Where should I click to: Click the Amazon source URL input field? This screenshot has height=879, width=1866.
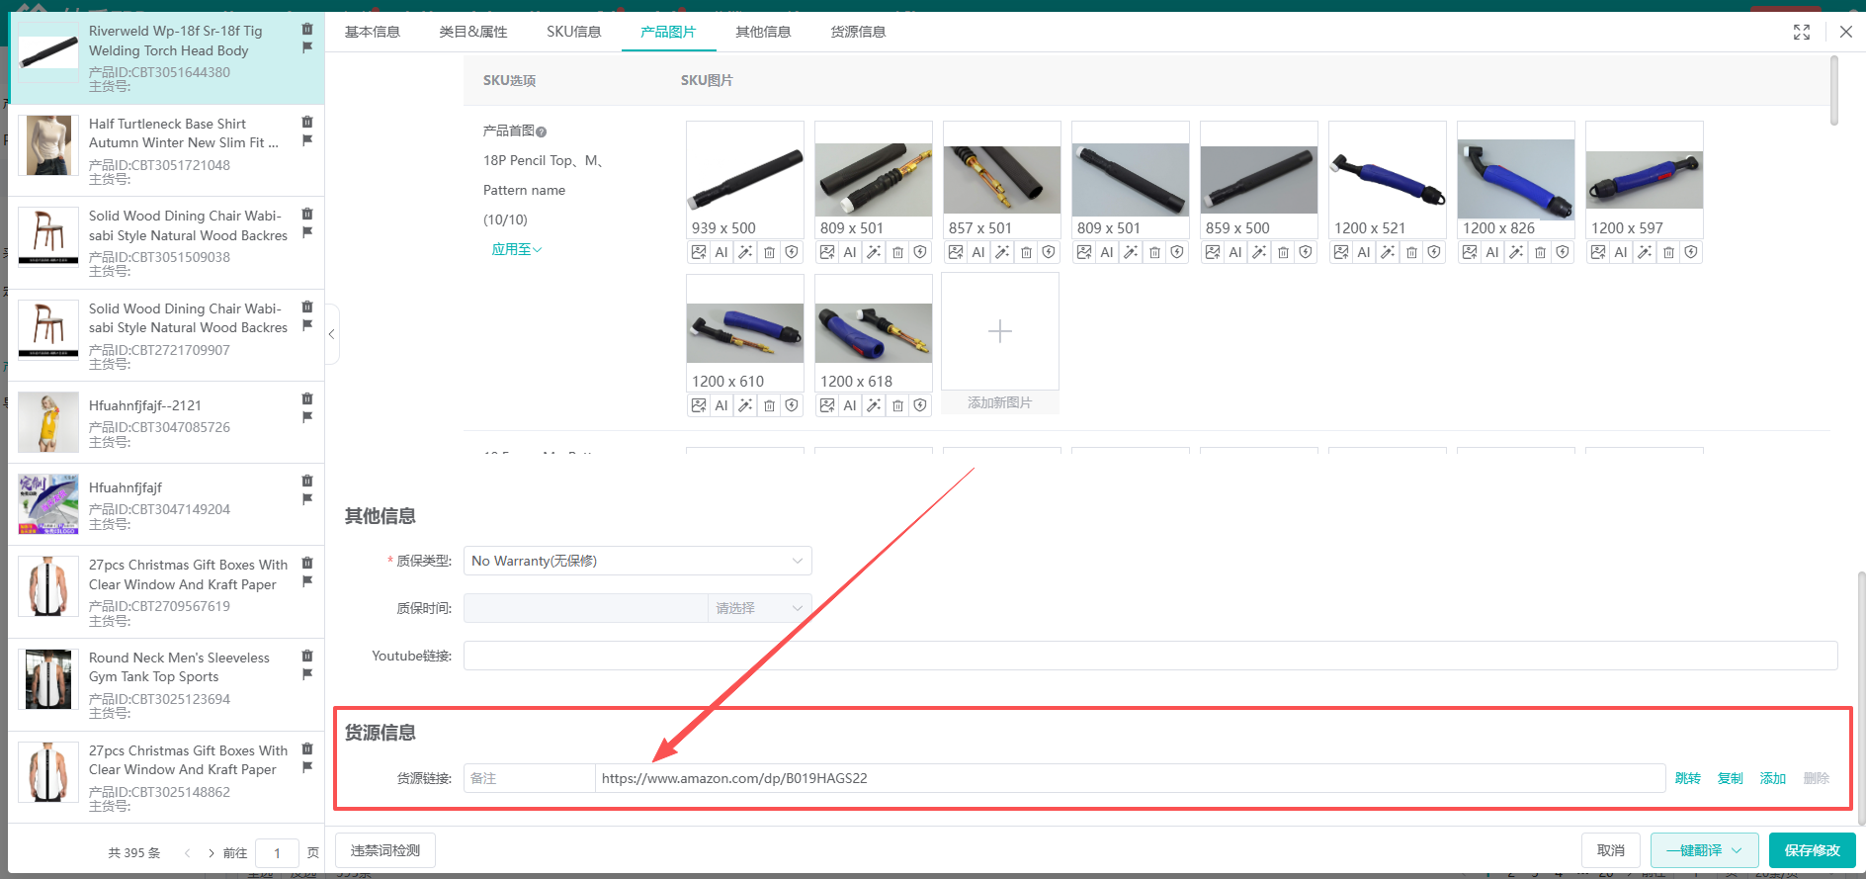click(1131, 778)
